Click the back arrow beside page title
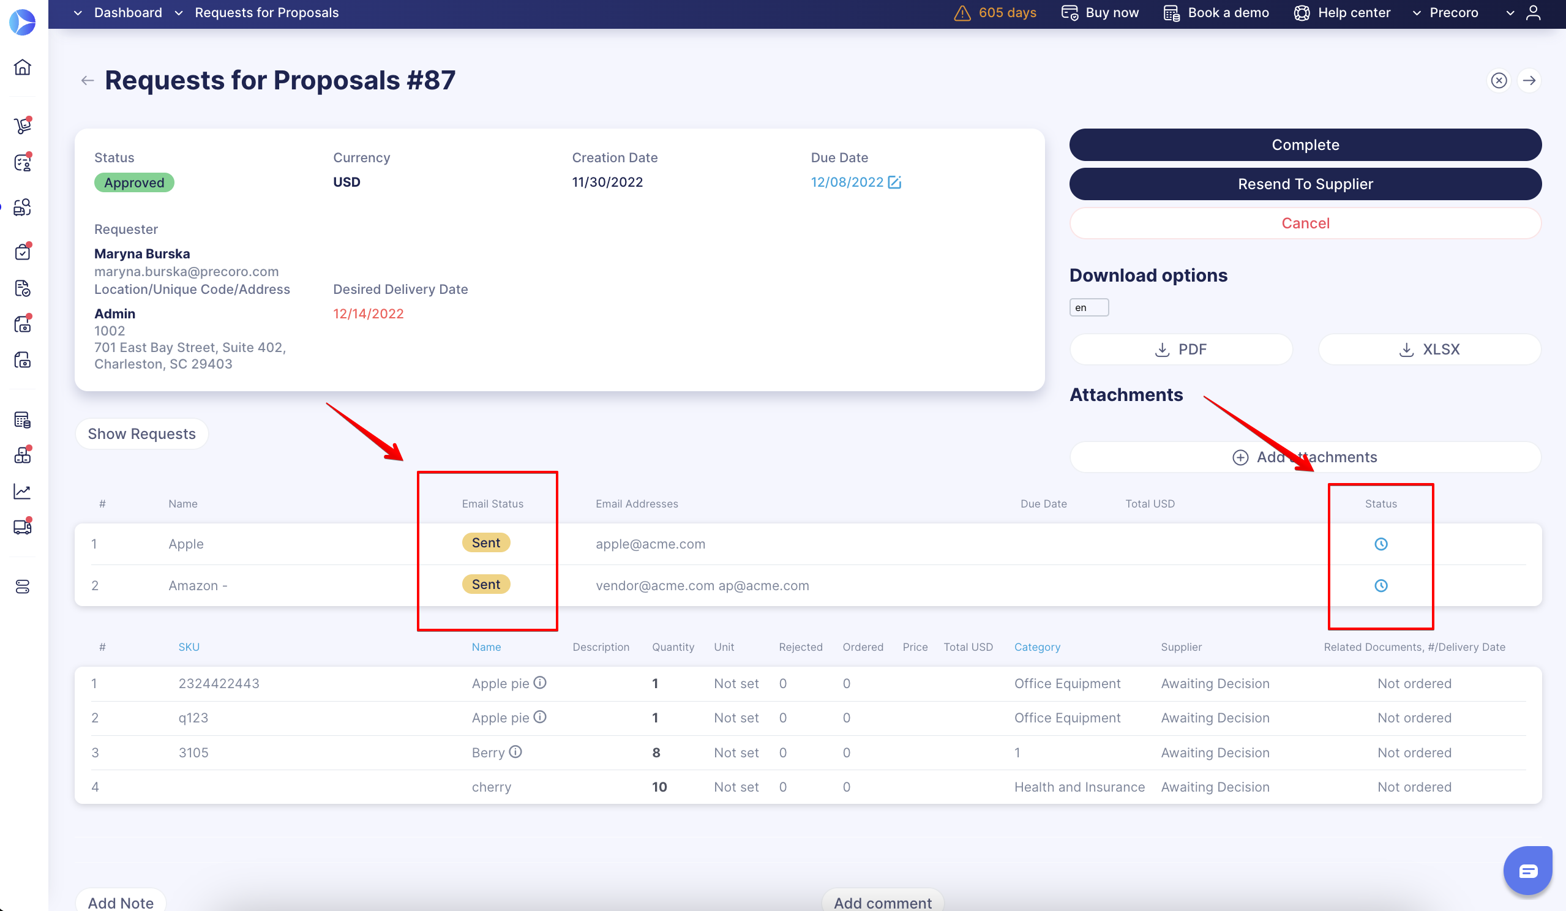The width and height of the screenshot is (1566, 911). 87,81
